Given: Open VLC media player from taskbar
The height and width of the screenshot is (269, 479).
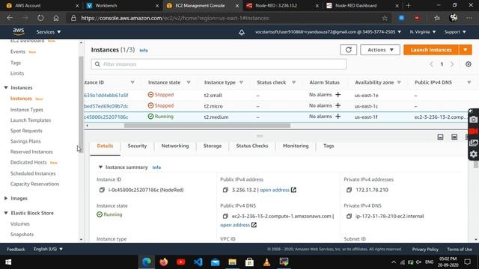Looking at the screenshot, I should (x=266, y=262).
